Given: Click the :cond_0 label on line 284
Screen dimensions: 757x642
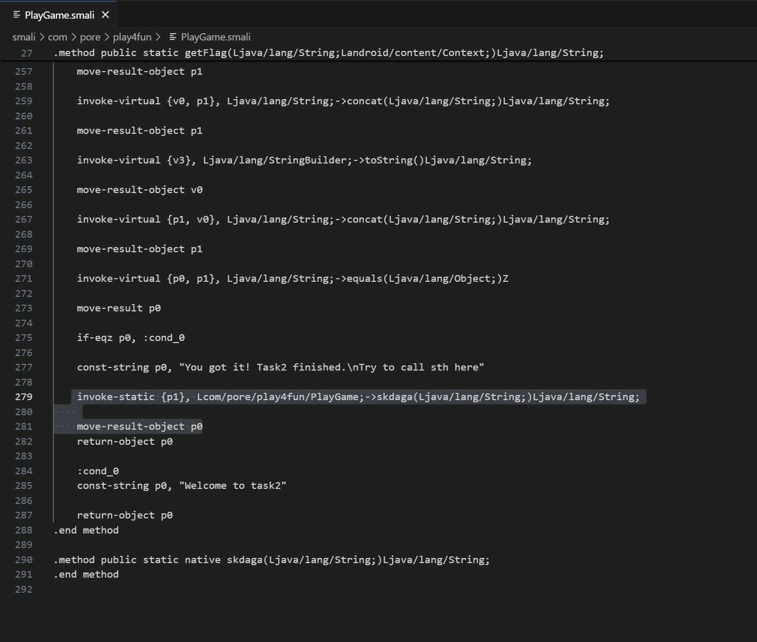Looking at the screenshot, I should [98, 471].
